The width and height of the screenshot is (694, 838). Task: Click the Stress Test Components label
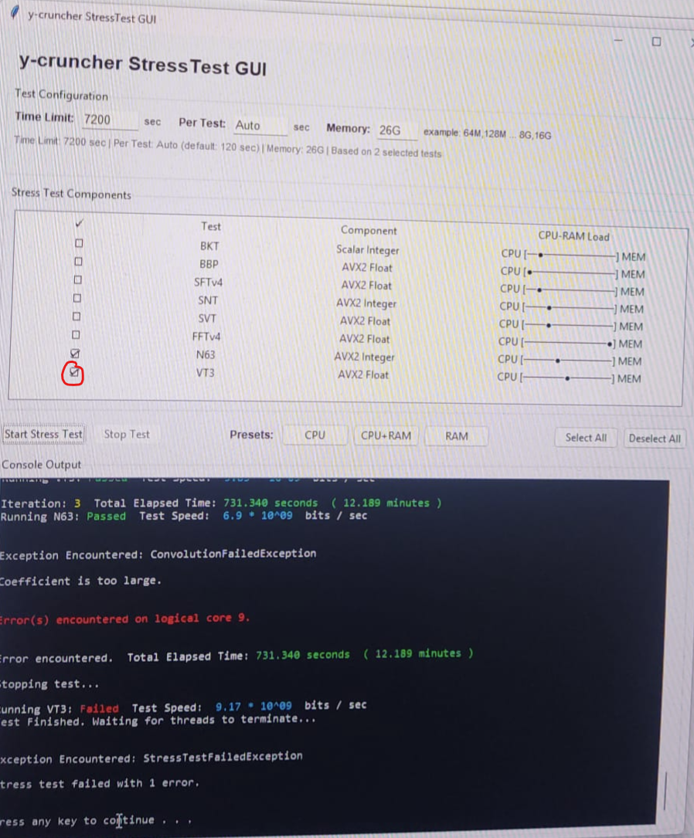click(x=71, y=193)
